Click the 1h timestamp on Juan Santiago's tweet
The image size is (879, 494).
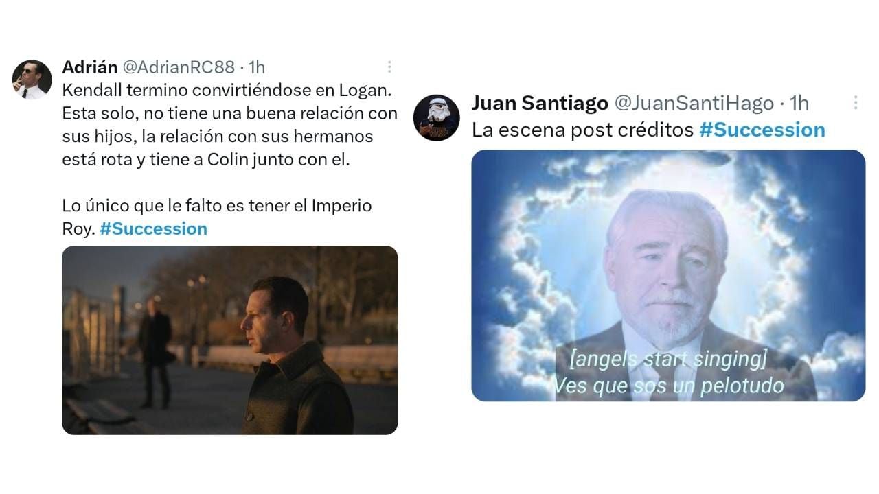799,103
